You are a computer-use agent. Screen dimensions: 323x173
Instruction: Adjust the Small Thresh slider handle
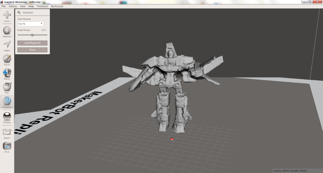(33, 35)
